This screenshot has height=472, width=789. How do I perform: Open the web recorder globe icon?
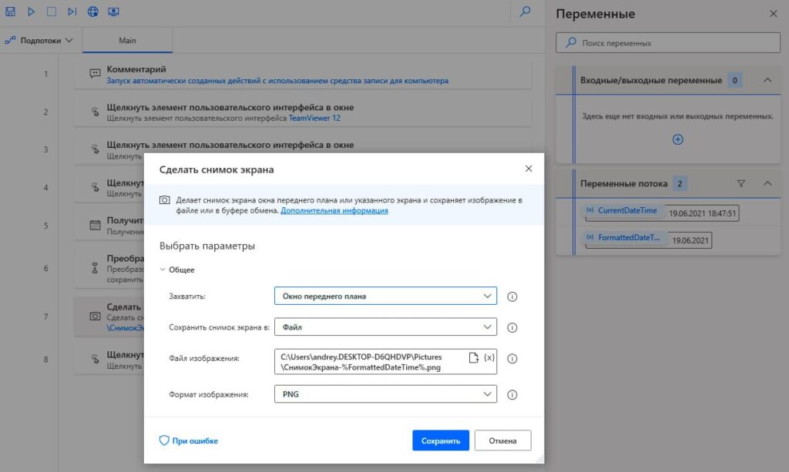(x=92, y=12)
